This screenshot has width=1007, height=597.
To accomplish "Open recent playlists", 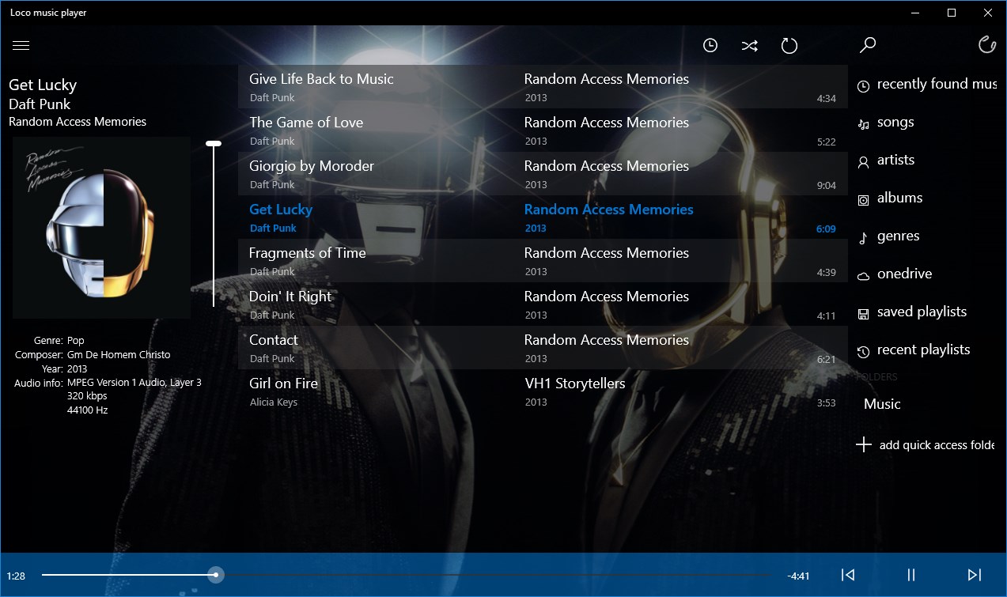I will coord(923,350).
